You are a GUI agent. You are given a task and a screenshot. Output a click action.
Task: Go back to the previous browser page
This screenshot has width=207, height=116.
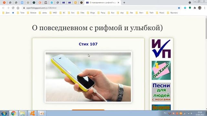tap(3, 8)
